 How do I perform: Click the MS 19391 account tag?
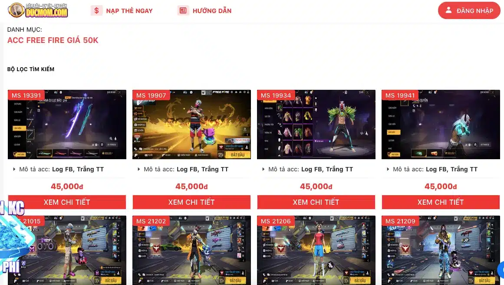click(26, 95)
